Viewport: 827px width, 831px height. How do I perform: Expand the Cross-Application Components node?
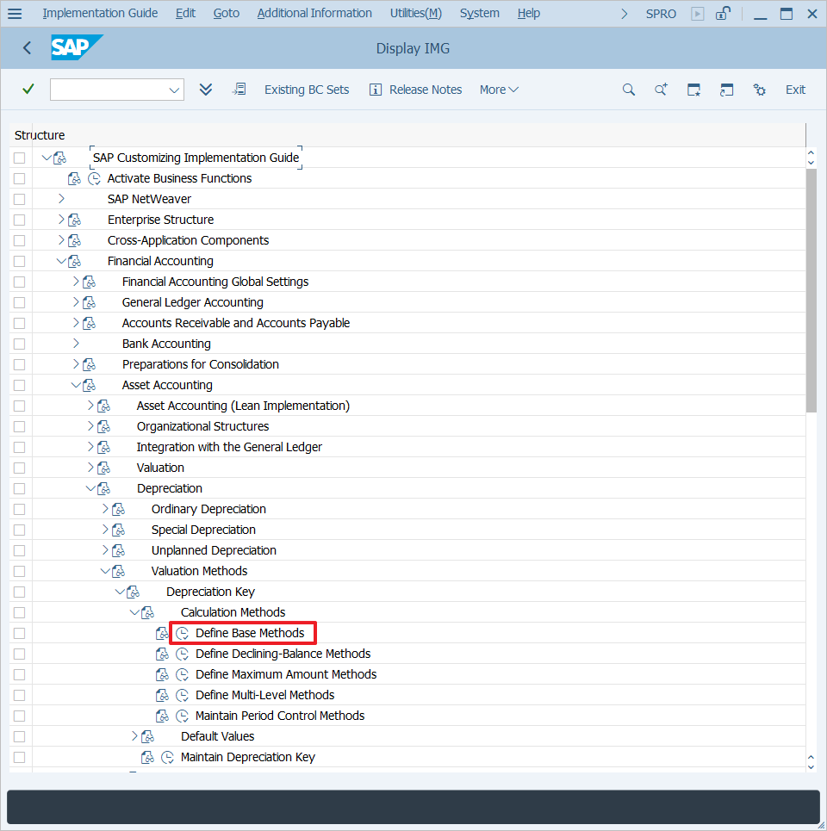(x=61, y=240)
